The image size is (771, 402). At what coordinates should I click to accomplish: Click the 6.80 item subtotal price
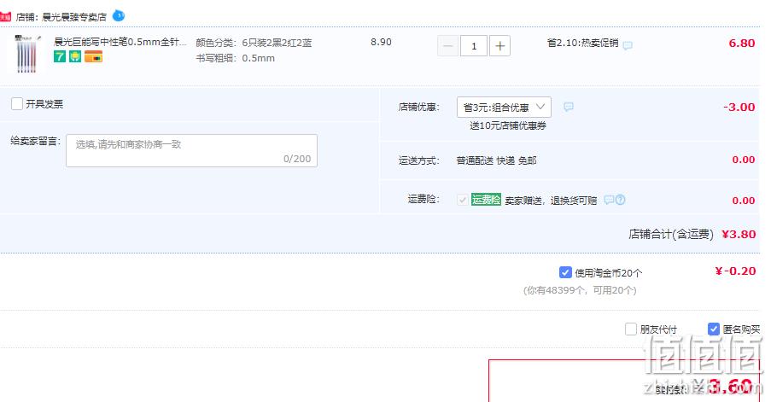[741, 44]
